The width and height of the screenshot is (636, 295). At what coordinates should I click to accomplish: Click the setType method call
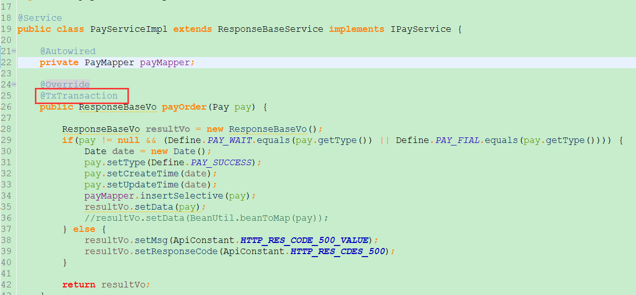(x=126, y=162)
